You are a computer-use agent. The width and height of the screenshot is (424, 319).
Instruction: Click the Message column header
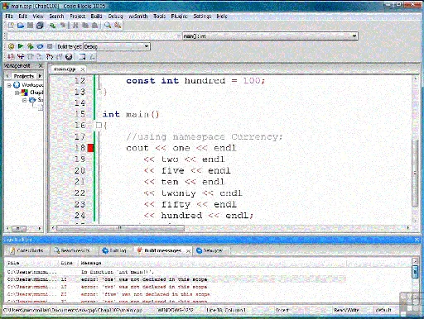click(91, 263)
